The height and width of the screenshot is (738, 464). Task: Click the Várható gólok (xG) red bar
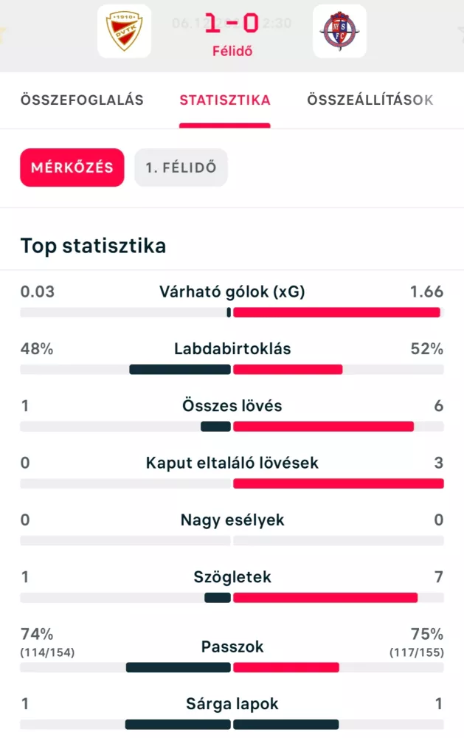336,312
